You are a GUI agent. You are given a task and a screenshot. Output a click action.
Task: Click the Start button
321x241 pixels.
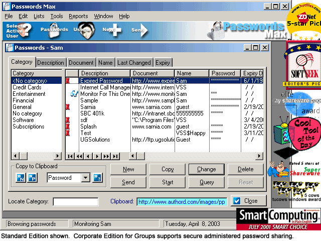coord(168,182)
